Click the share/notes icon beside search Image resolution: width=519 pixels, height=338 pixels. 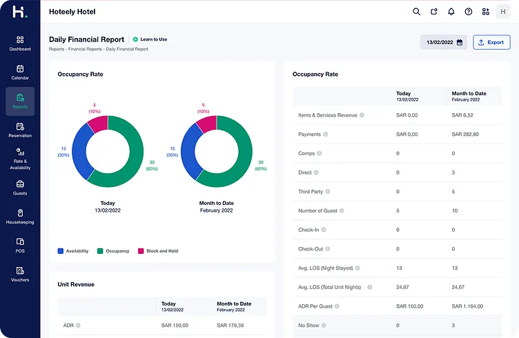[x=434, y=12]
